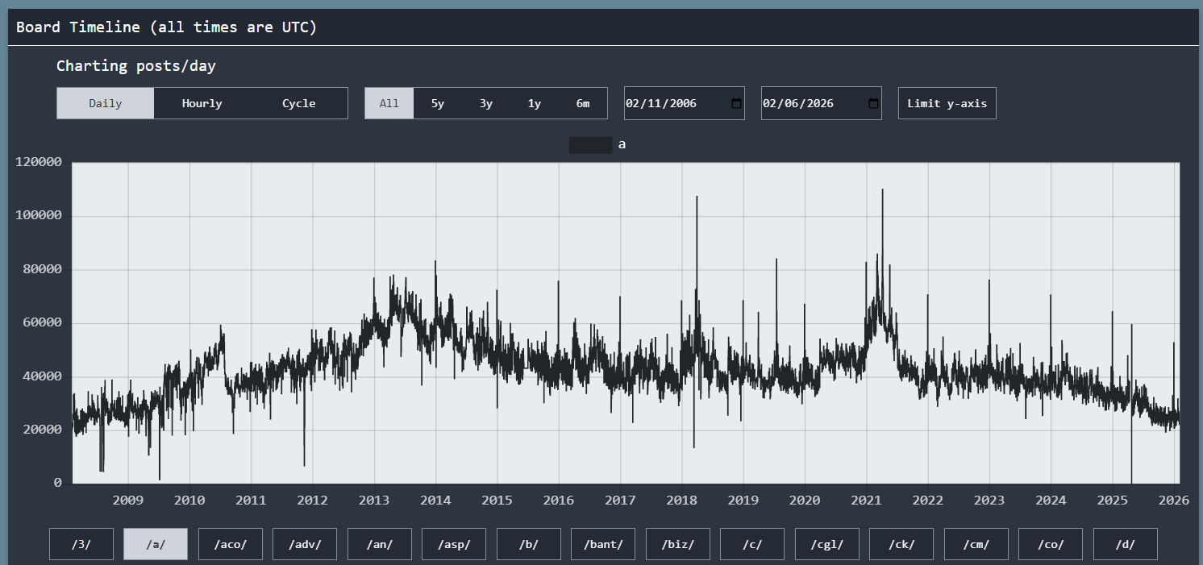This screenshot has height=565, width=1203.
Task: Select the 3y time range
Action: tap(486, 103)
